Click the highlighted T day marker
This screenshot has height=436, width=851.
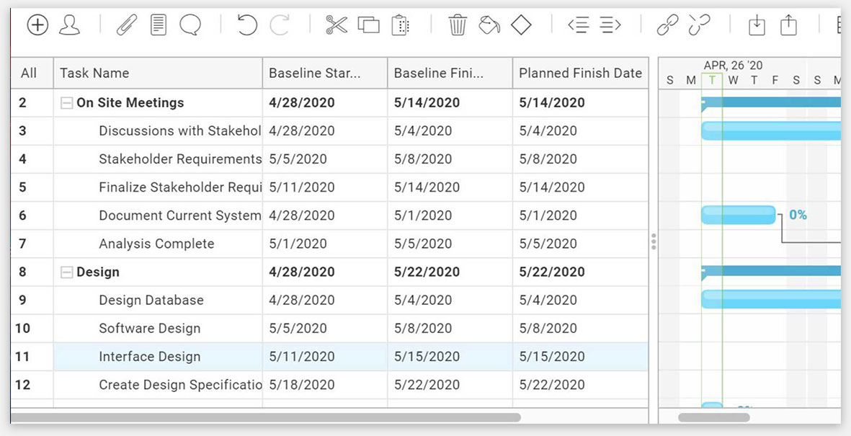tap(711, 81)
